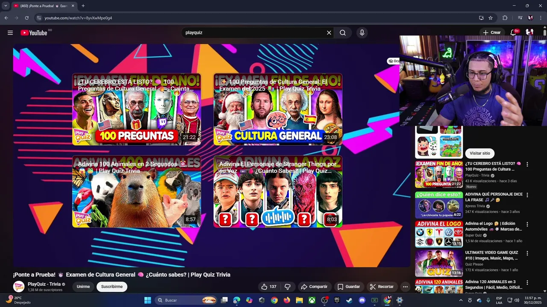The height and width of the screenshot is (307, 547).
Task: Open ESP LAA language indicator
Action: (x=499, y=300)
